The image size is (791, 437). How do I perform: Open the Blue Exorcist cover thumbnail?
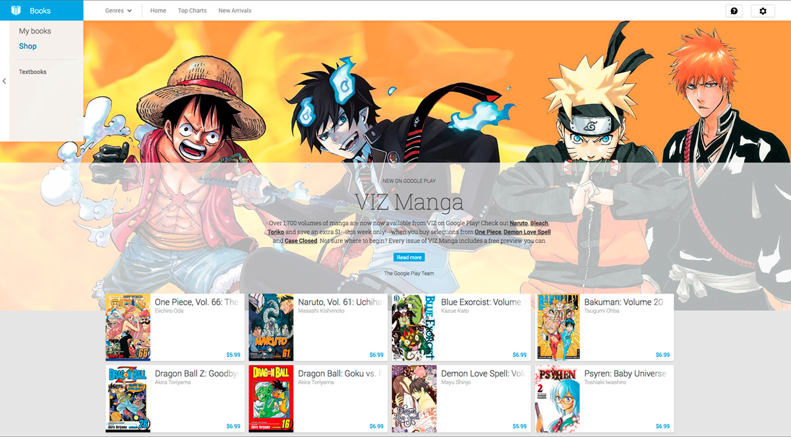(414, 327)
